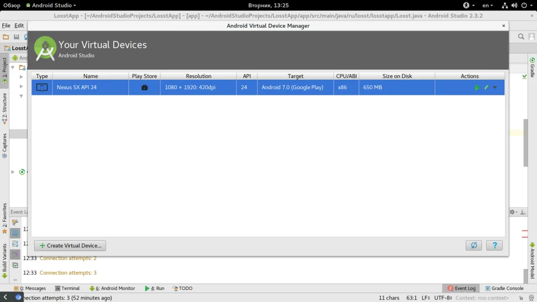Open the GNOME Обзор activities overview

[x=12, y=5]
